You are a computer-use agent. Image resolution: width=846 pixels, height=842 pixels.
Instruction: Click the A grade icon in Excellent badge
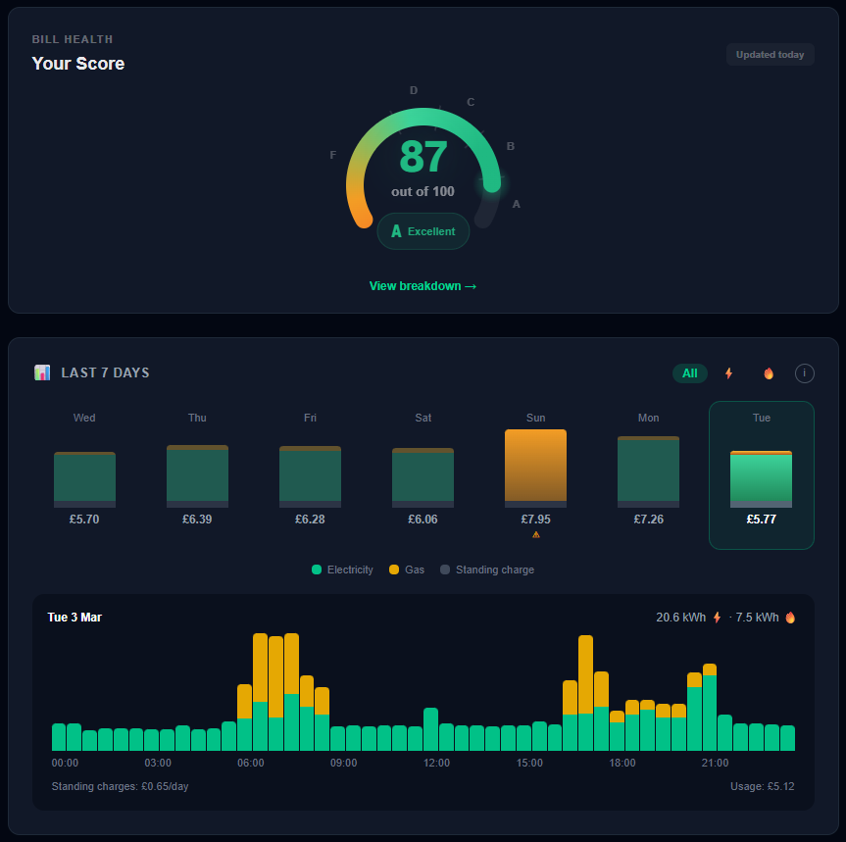tap(396, 232)
